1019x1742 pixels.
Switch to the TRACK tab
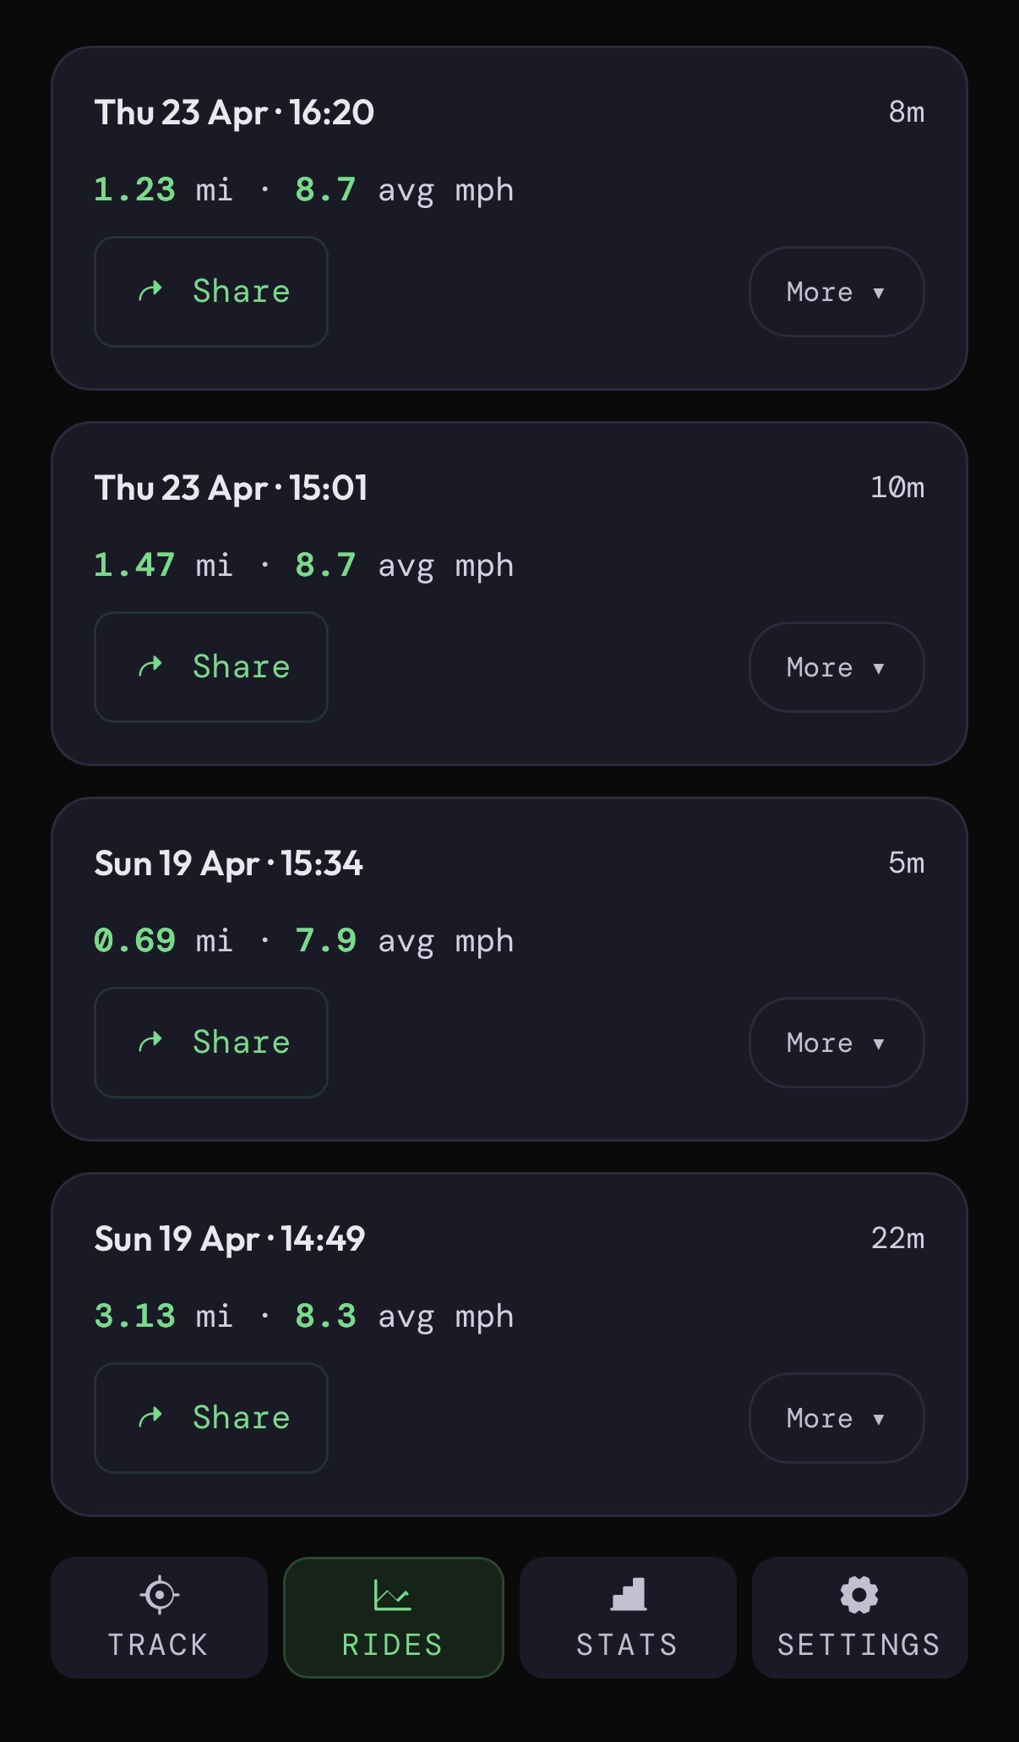[x=159, y=1644]
